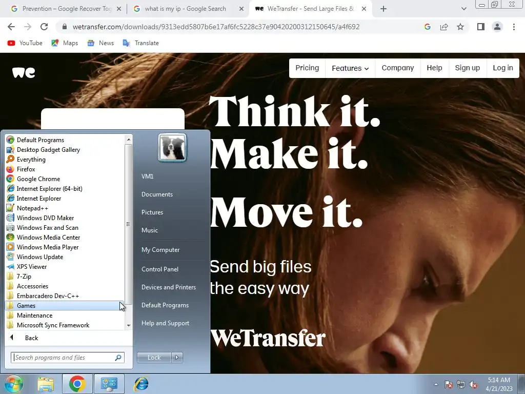The image size is (525, 394).
Task: Switch to Prevention Google Recover tab
Action: point(66,9)
